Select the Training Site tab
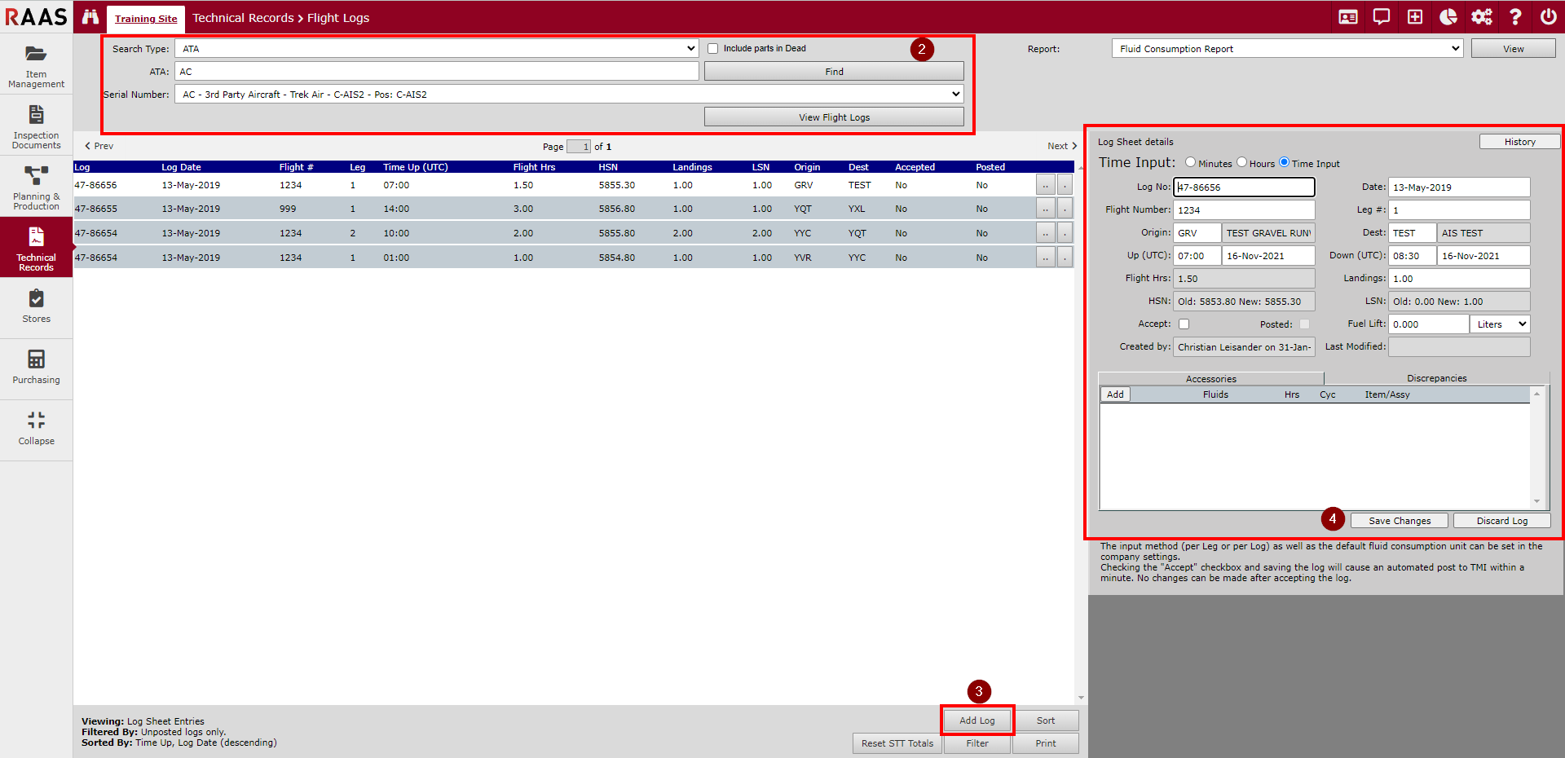The width and height of the screenshot is (1565, 758). click(146, 19)
